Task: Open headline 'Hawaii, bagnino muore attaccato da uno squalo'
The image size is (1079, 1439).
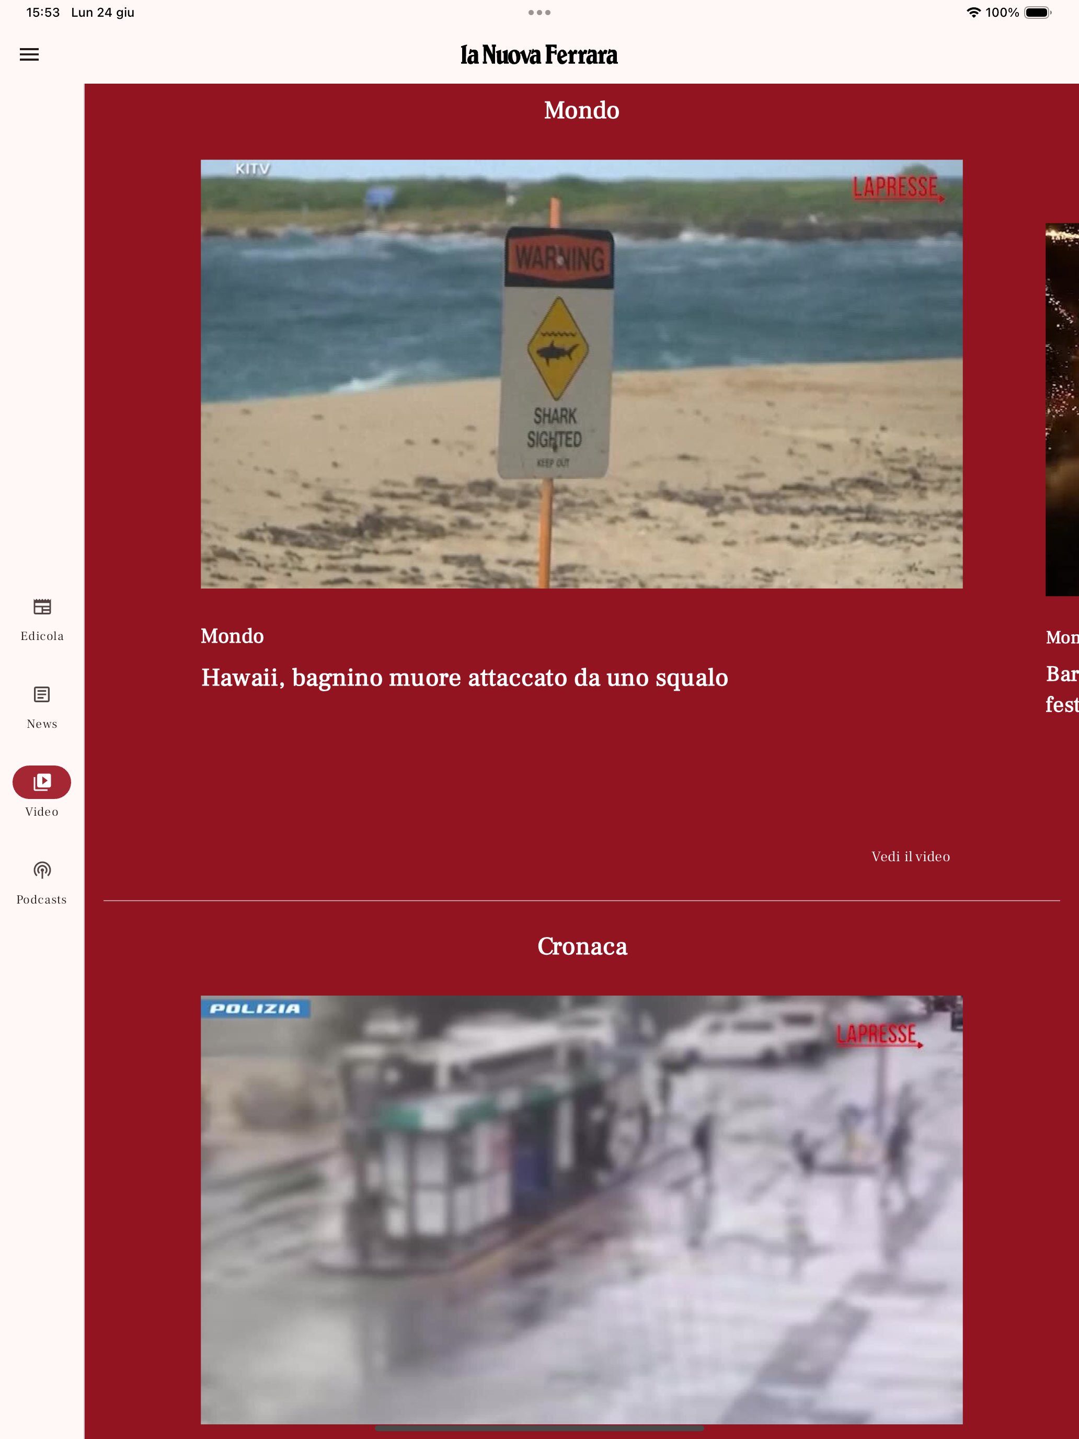Action: (464, 678)
